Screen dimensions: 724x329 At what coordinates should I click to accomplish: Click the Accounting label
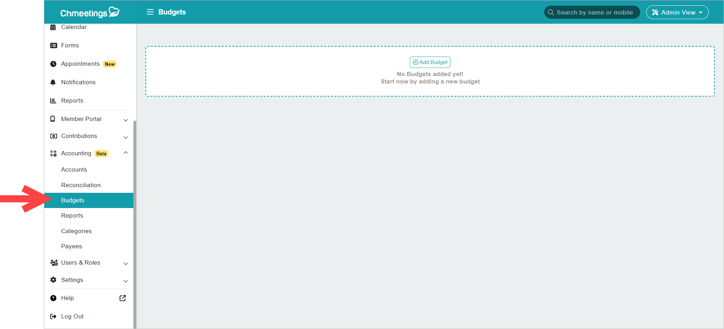[76, 153]
